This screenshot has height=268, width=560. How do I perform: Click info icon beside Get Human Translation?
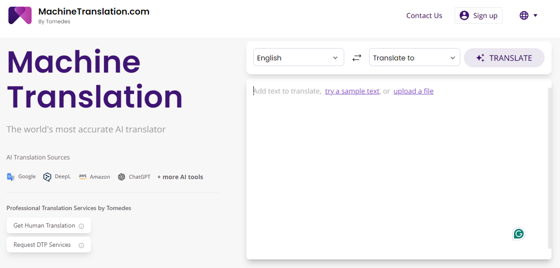click(81, 226)
